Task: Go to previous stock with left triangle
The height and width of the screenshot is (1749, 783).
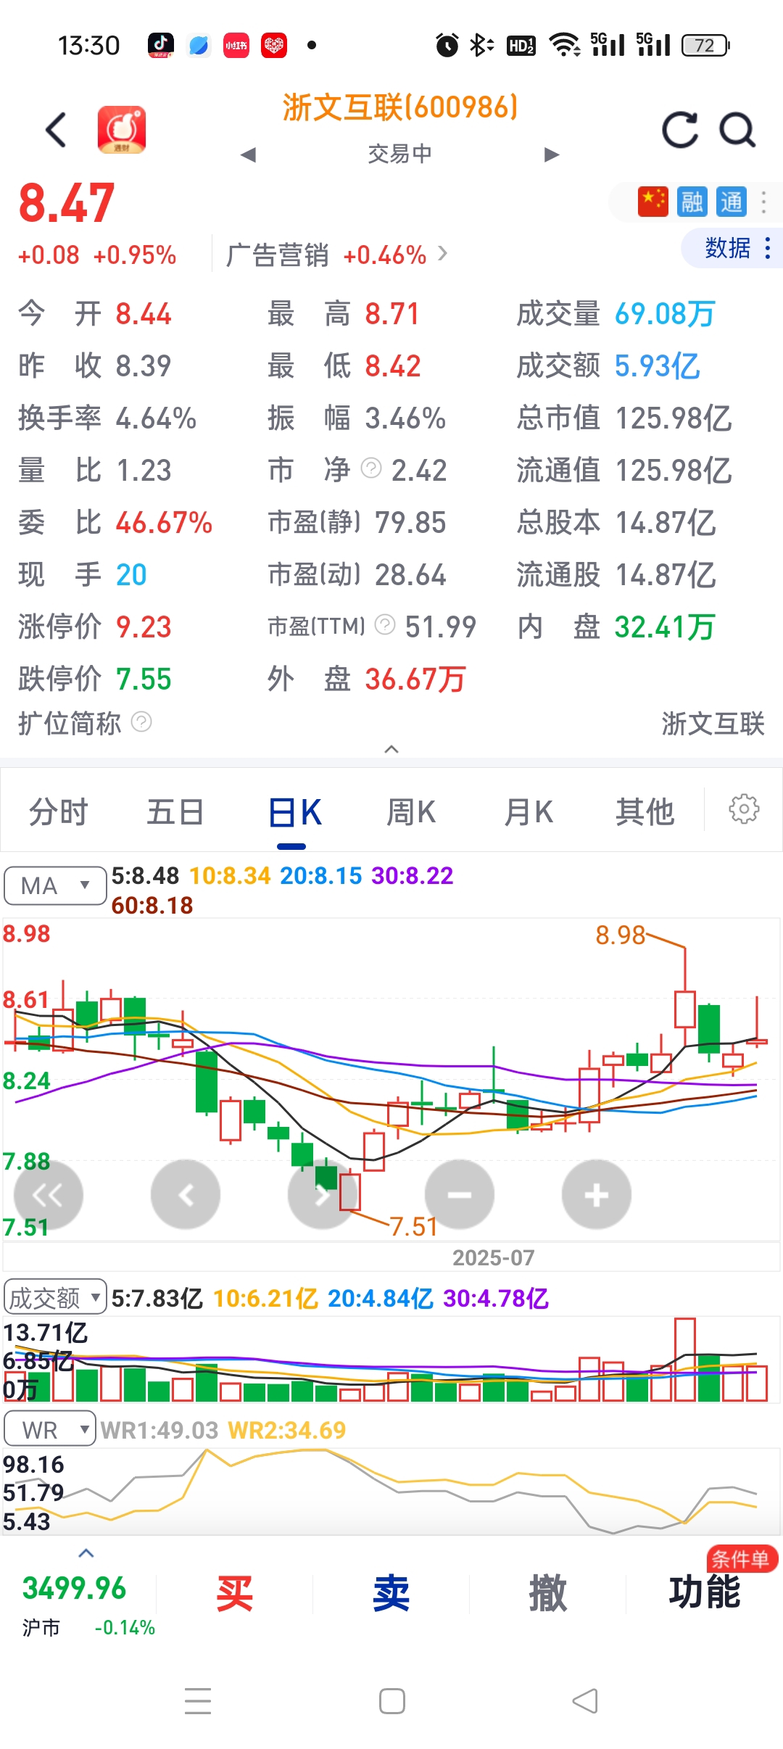Action: coord(249,154)
